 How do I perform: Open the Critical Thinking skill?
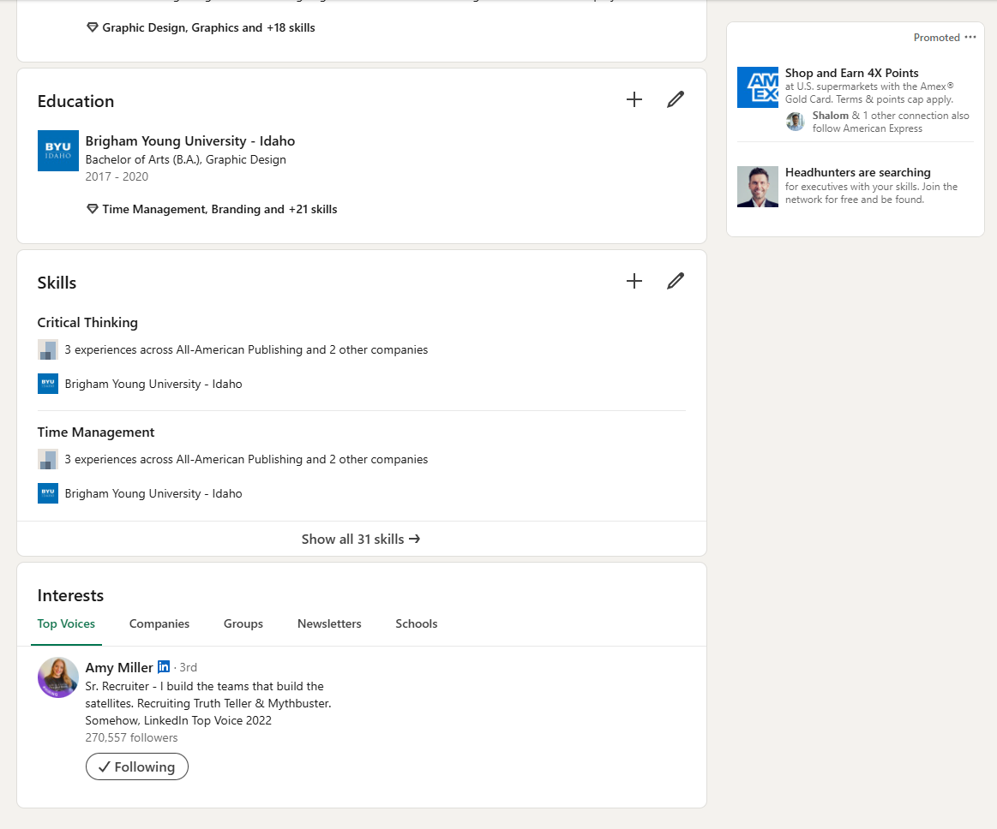click(87, 323)
